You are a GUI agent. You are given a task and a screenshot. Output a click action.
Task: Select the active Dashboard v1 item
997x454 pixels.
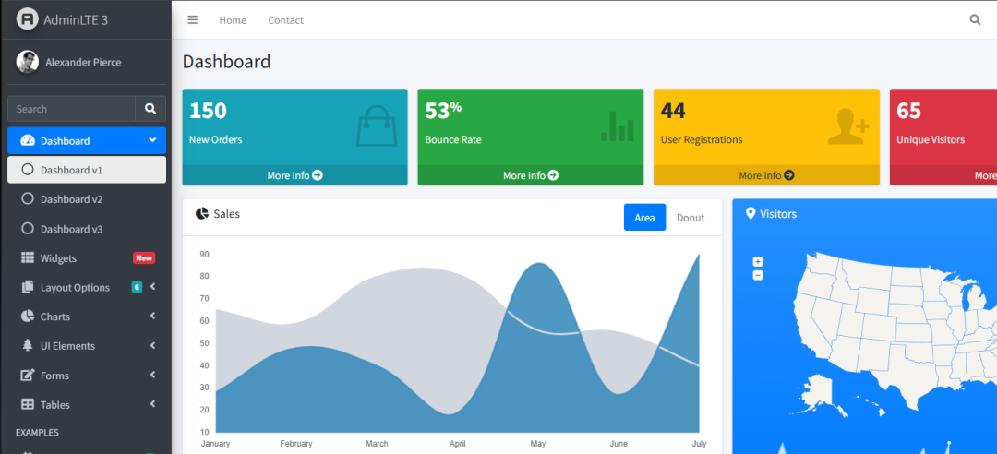click(x=71, y=170)
